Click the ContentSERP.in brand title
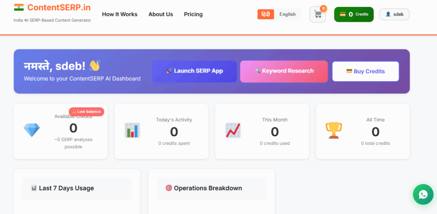Screen dimensions: 437x214 tap(59, 8)
